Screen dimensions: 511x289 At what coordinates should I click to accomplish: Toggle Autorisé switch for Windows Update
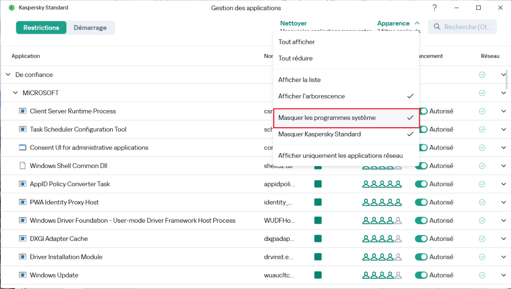point(421,275)
